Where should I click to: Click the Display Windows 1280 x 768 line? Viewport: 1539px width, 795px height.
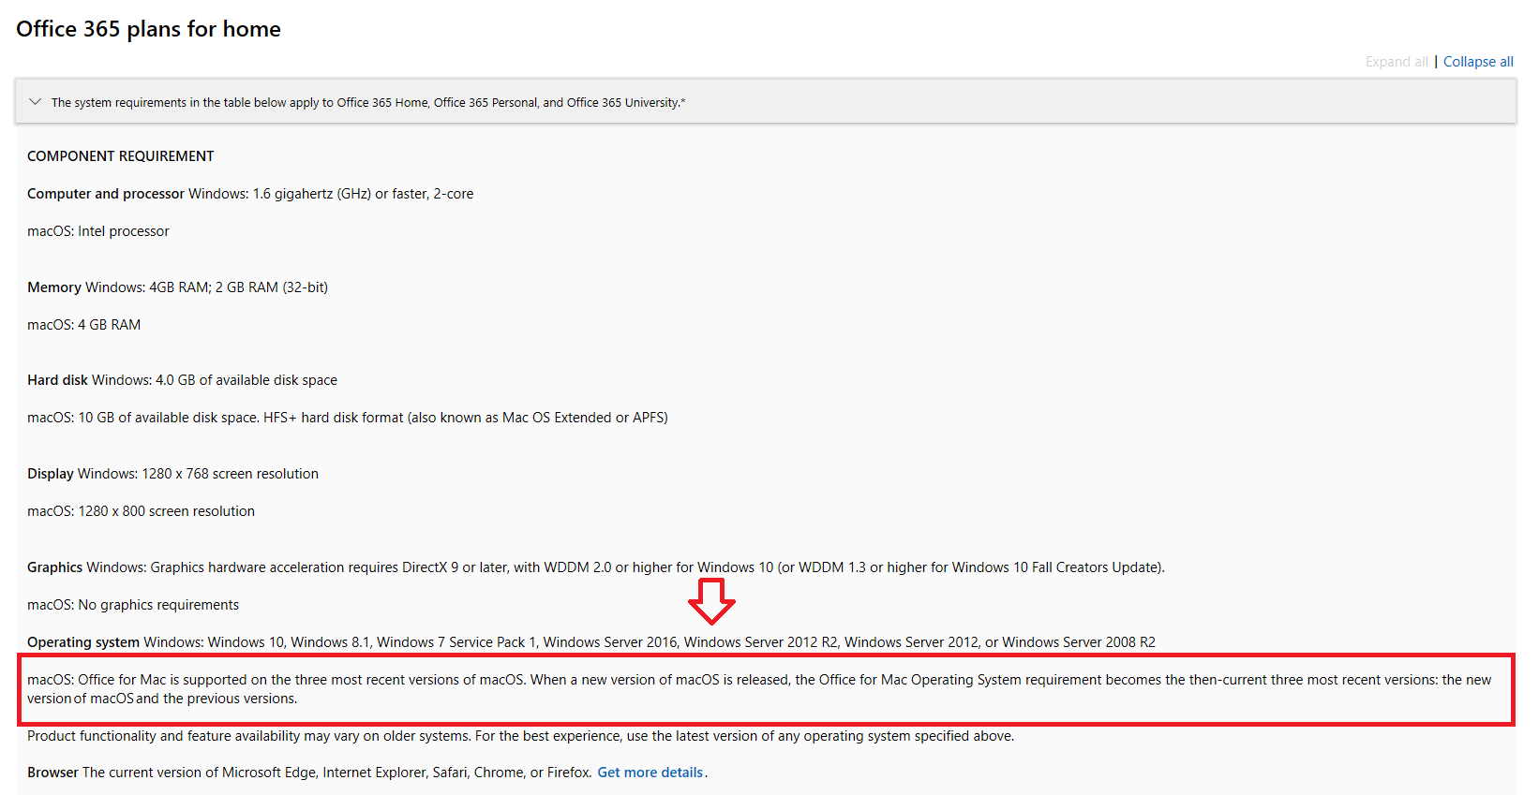point(172,474)
